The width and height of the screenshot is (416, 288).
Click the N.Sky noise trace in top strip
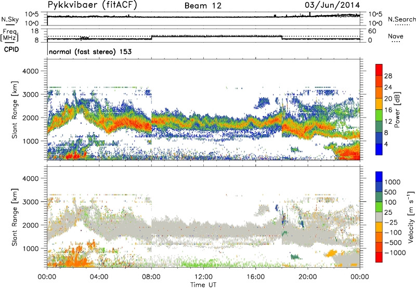tap(203, 17)
